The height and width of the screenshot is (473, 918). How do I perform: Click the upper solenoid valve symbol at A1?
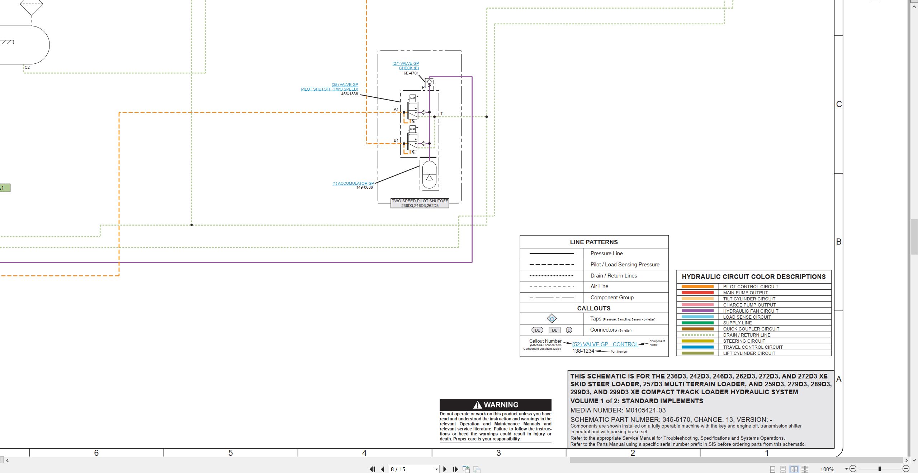[x=413, y=109]
